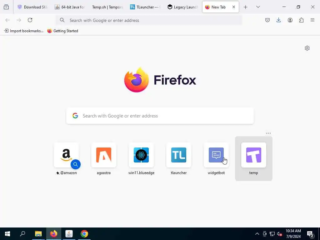Go forward one page

click(19, 20)
